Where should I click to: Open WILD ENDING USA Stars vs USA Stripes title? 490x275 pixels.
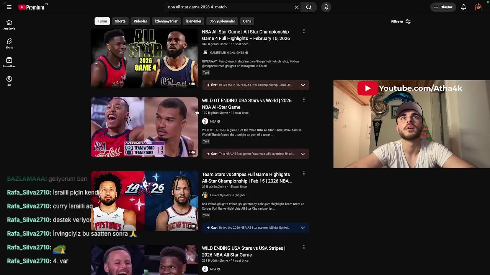point(243,251)
